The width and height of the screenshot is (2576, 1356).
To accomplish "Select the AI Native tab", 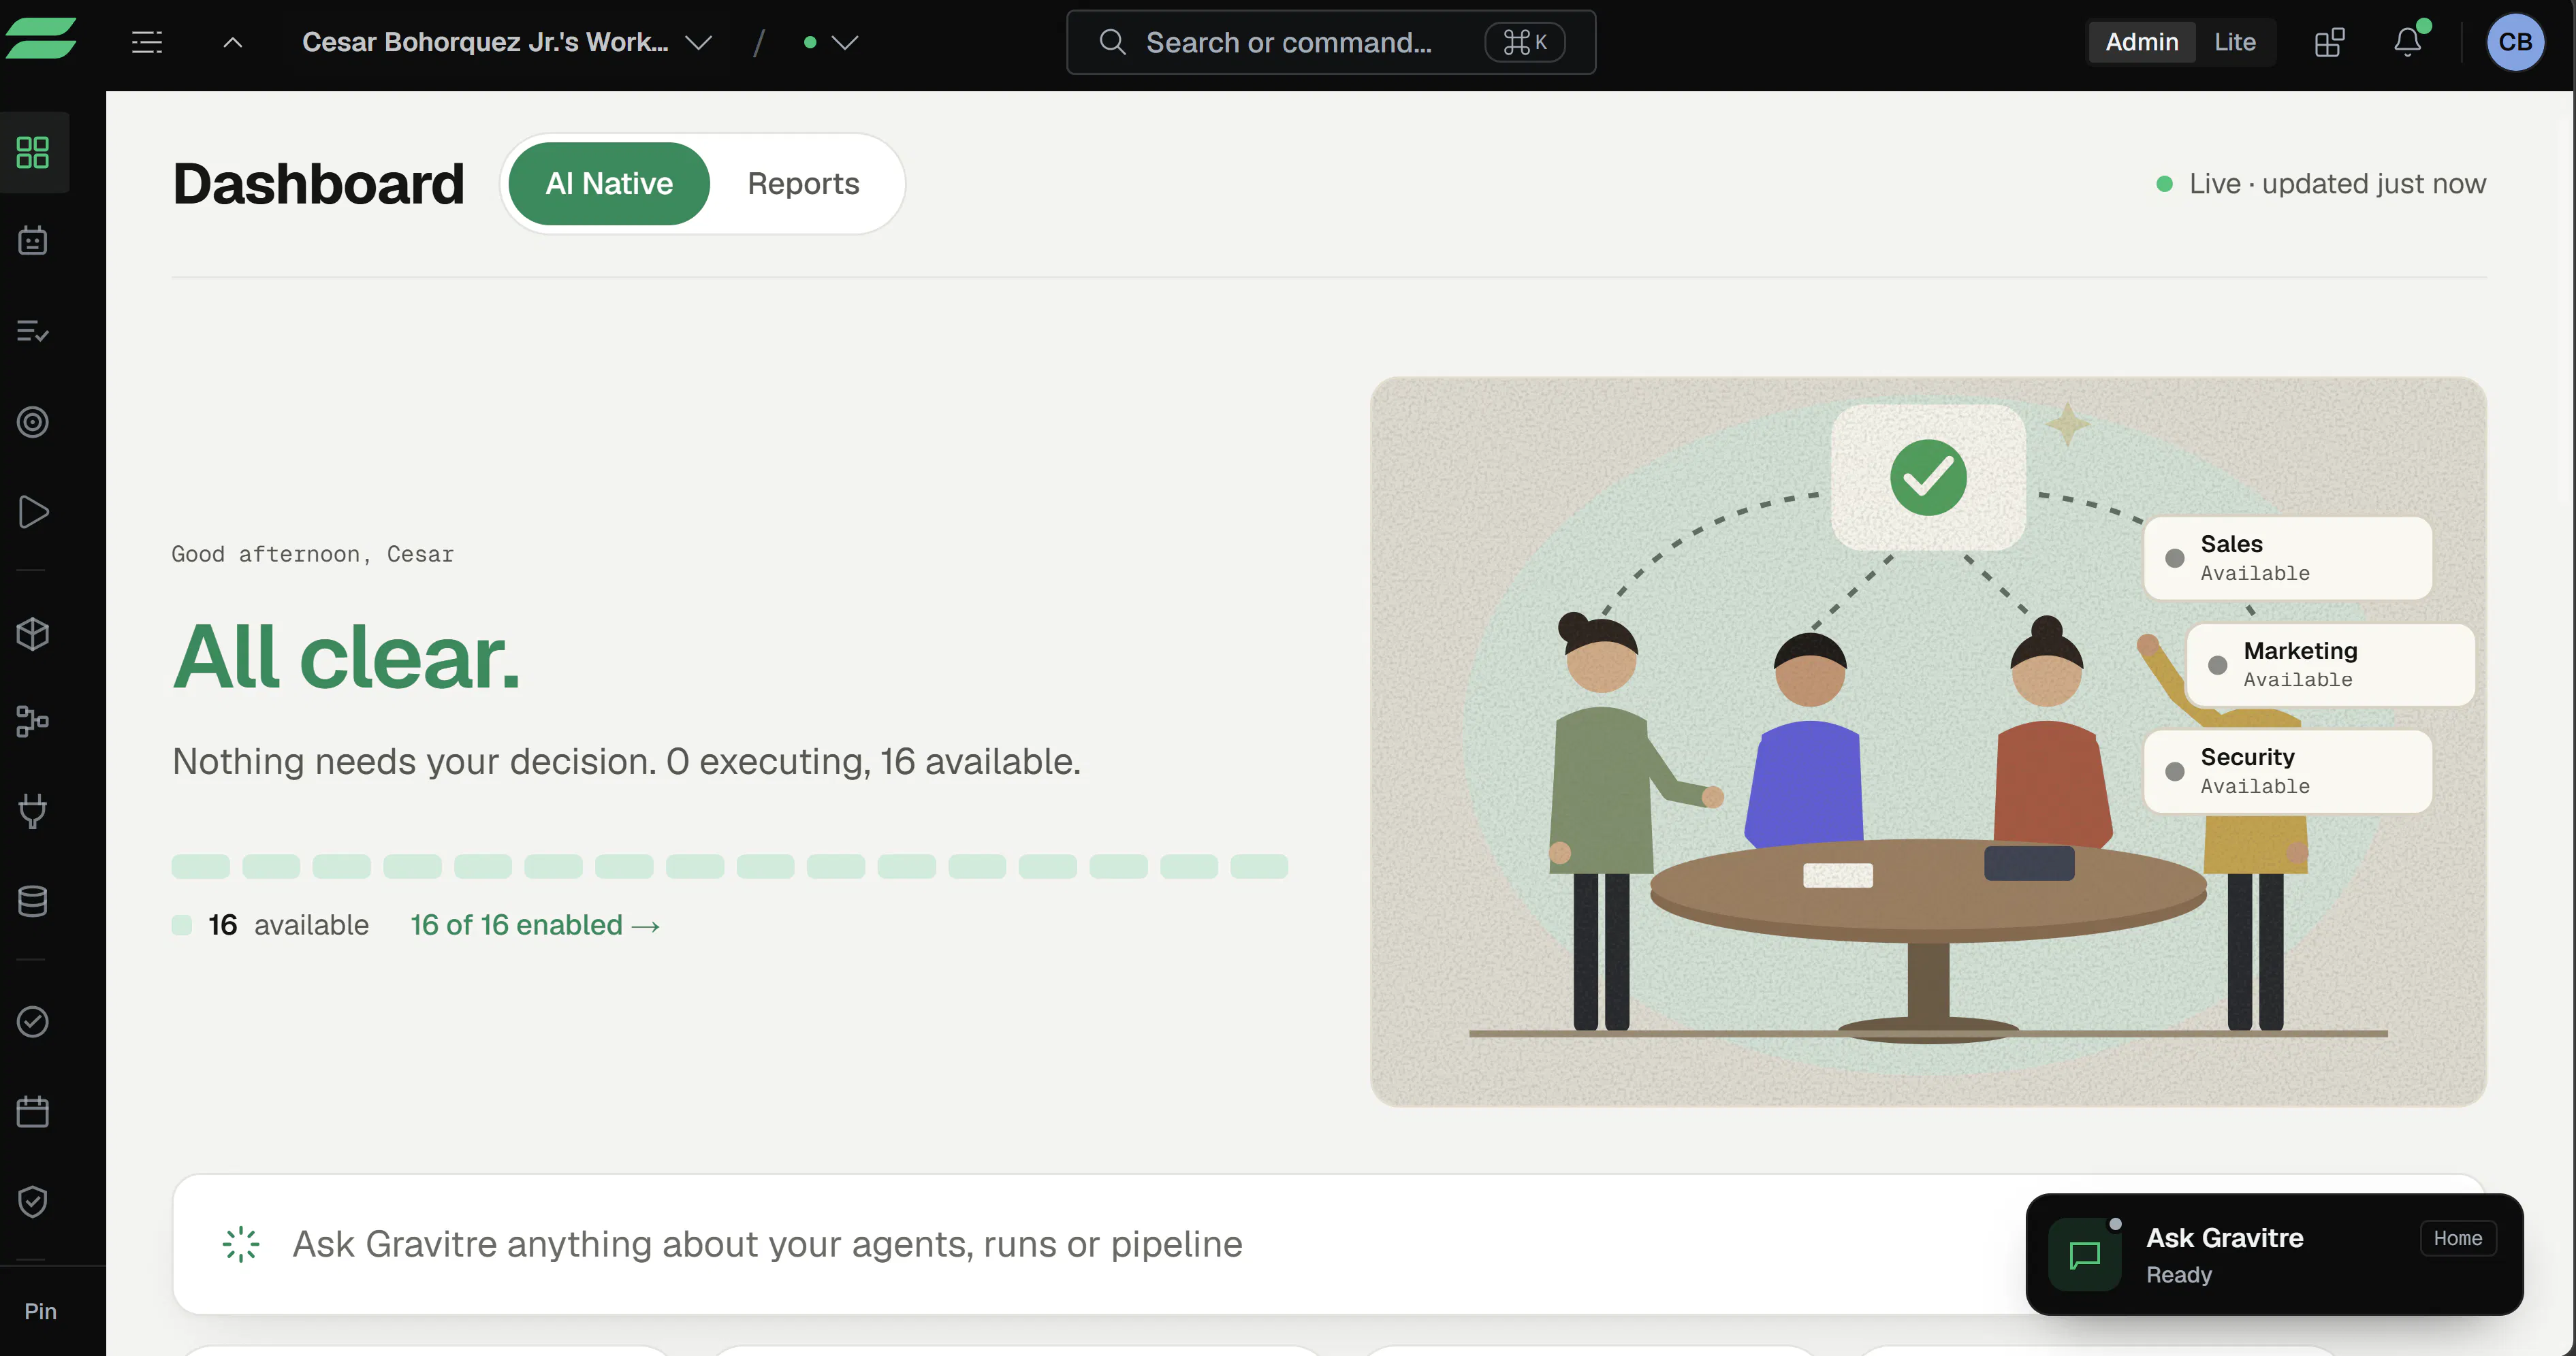I will [x=609, y=183].
